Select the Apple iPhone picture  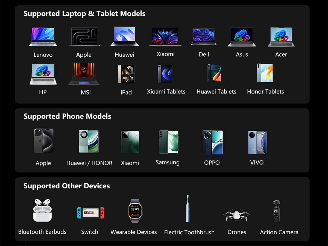click(x=44, y=141)
